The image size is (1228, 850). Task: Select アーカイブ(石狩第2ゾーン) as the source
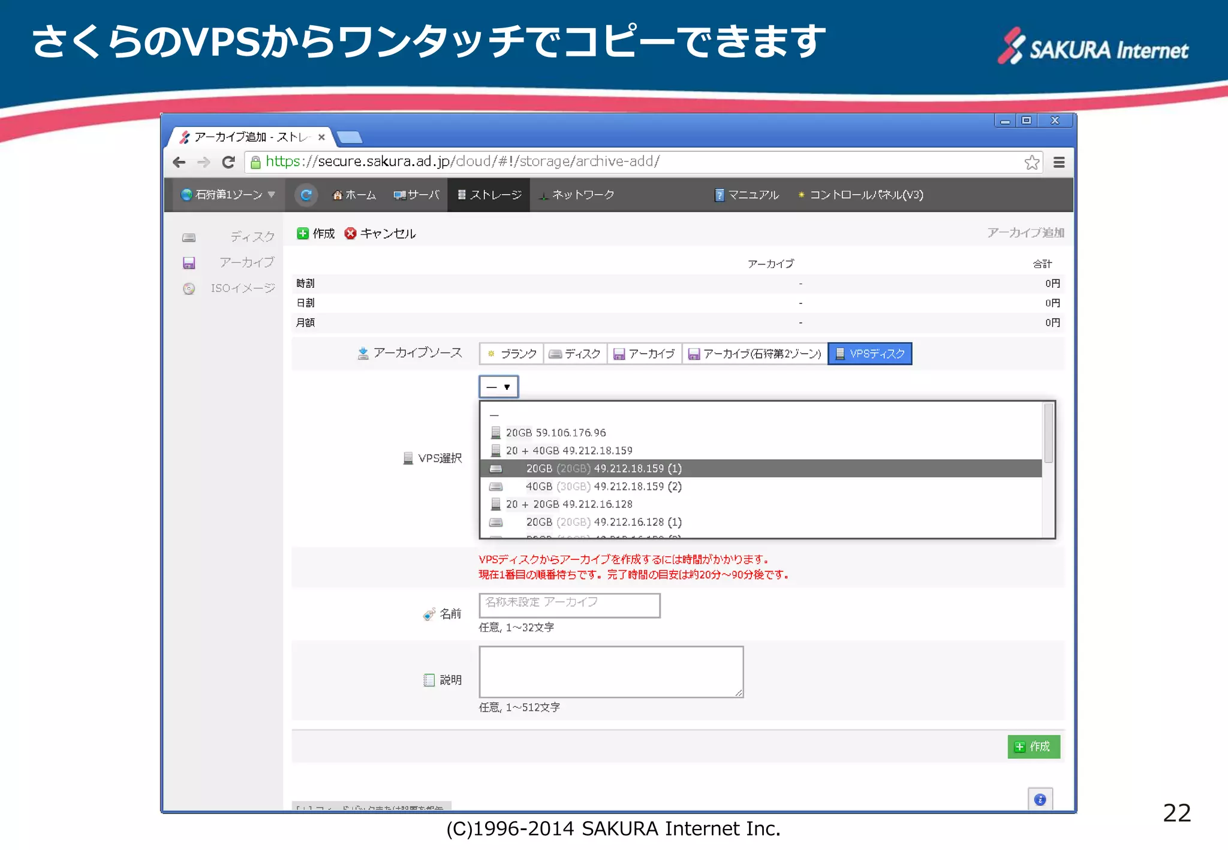tap(755, 354)
